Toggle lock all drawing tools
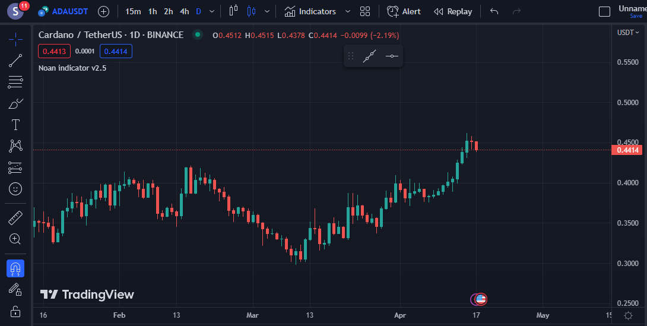Screen dimensions: 647x326 pyautogui.click(x=15, y=311)
